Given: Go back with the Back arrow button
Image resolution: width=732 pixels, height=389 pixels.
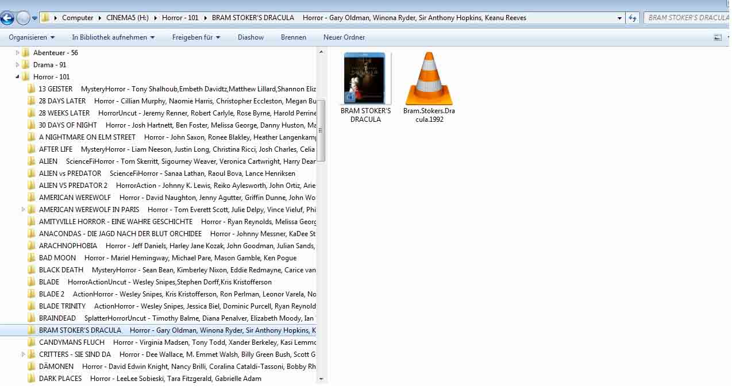Looking at the screenshot, I should tap(7, 18).
